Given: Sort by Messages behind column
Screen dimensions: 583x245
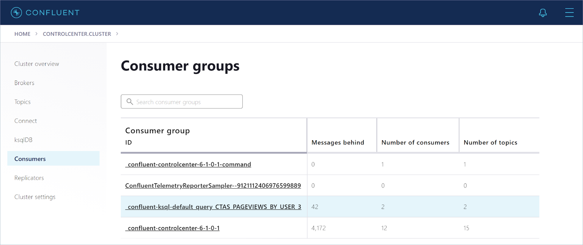Looking at the screenshot, I should (338, 143).
